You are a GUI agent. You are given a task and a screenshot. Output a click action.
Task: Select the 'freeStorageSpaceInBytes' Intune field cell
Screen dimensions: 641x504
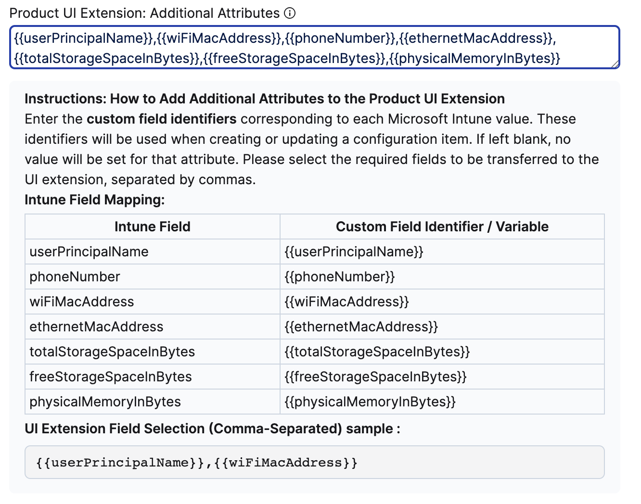(153, 377)
